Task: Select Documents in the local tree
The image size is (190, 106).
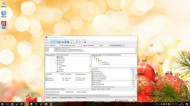Action: tap(62, 59)
